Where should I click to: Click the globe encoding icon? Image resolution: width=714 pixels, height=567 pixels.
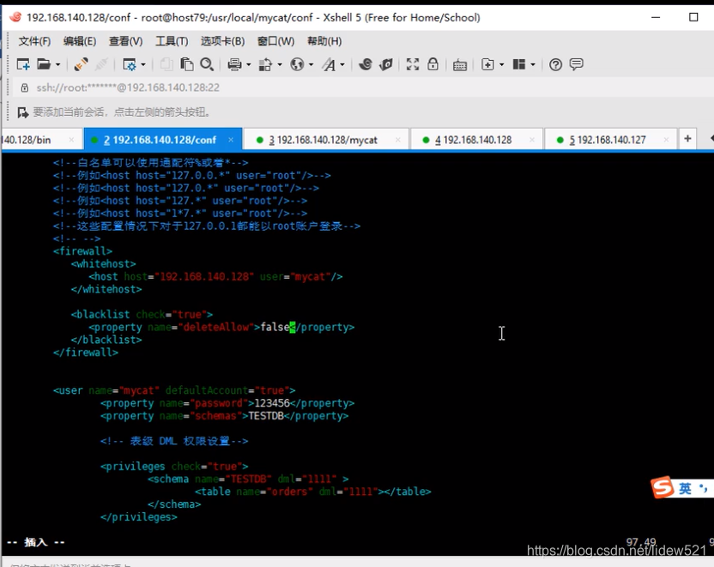(x=297, y=64)
